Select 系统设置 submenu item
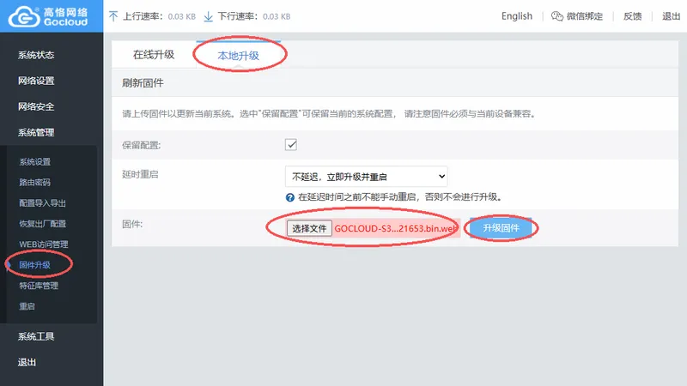This screenshot has height=386, width=687. point(34,162)
